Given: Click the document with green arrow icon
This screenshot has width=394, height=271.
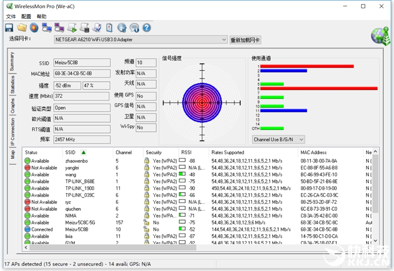Looking at the screenshot, I should pos(72,28).
